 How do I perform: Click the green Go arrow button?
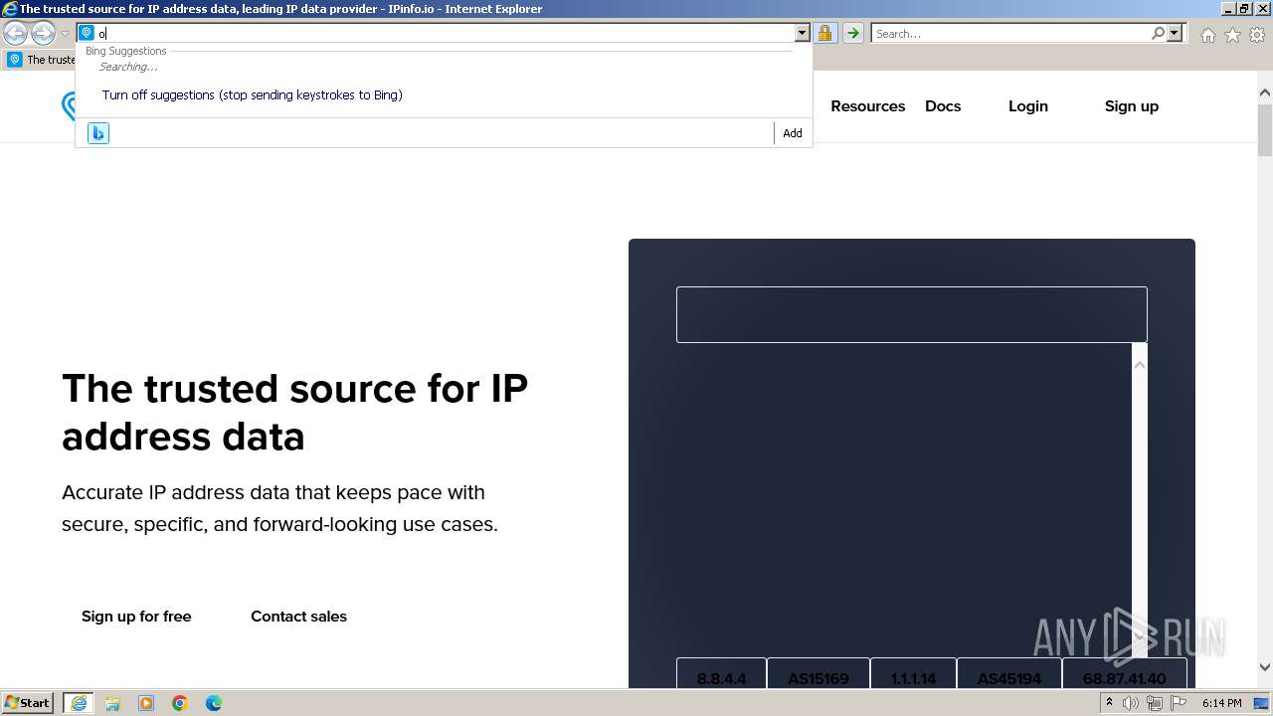pos(853,33)
